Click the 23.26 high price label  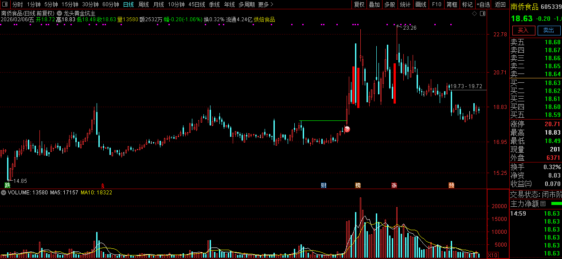click(410, 28)
